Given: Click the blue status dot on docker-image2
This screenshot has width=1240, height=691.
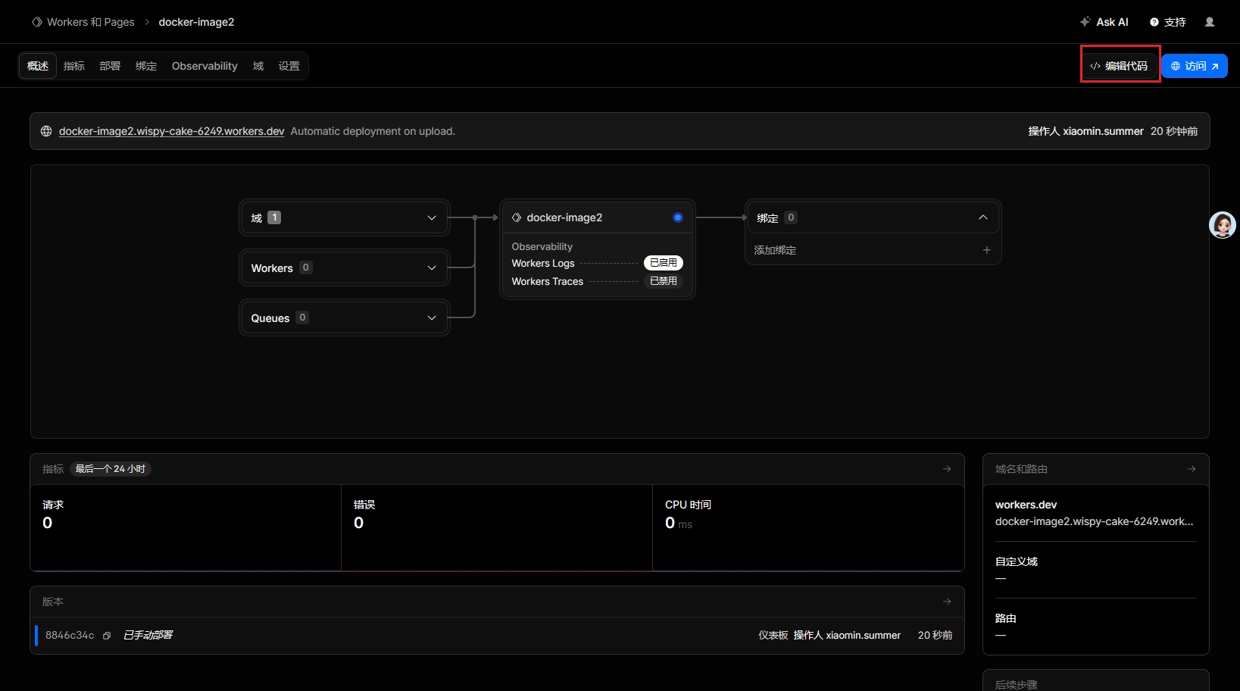Looking at the screenshot, I should pyautogui.click(x=678, y=217).
